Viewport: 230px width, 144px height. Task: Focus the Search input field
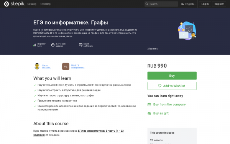pos(161,4)
